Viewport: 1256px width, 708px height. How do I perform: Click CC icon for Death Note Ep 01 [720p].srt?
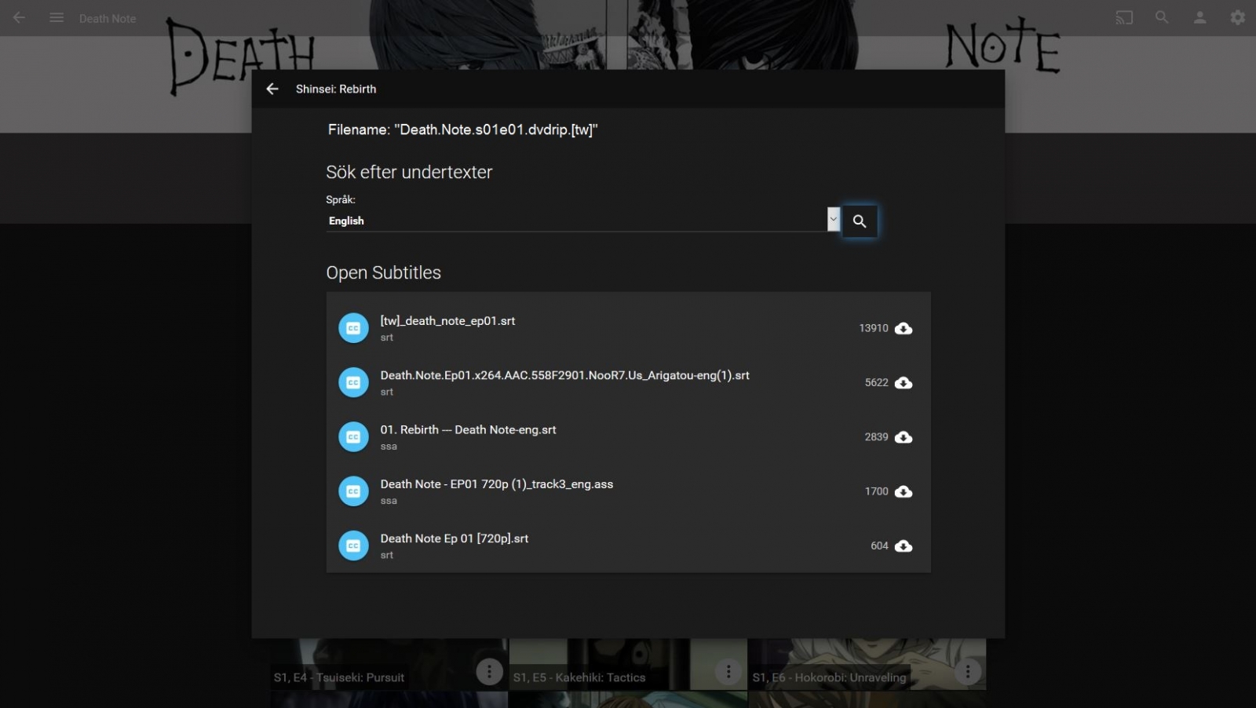[x=353, y=546]
